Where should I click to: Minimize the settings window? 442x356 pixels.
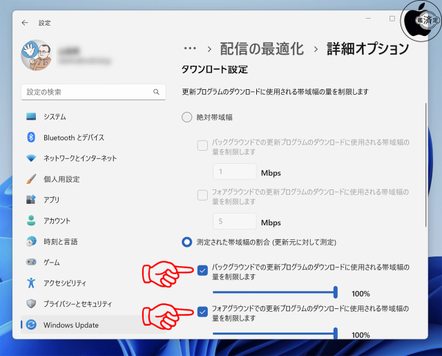click(368, 19)
